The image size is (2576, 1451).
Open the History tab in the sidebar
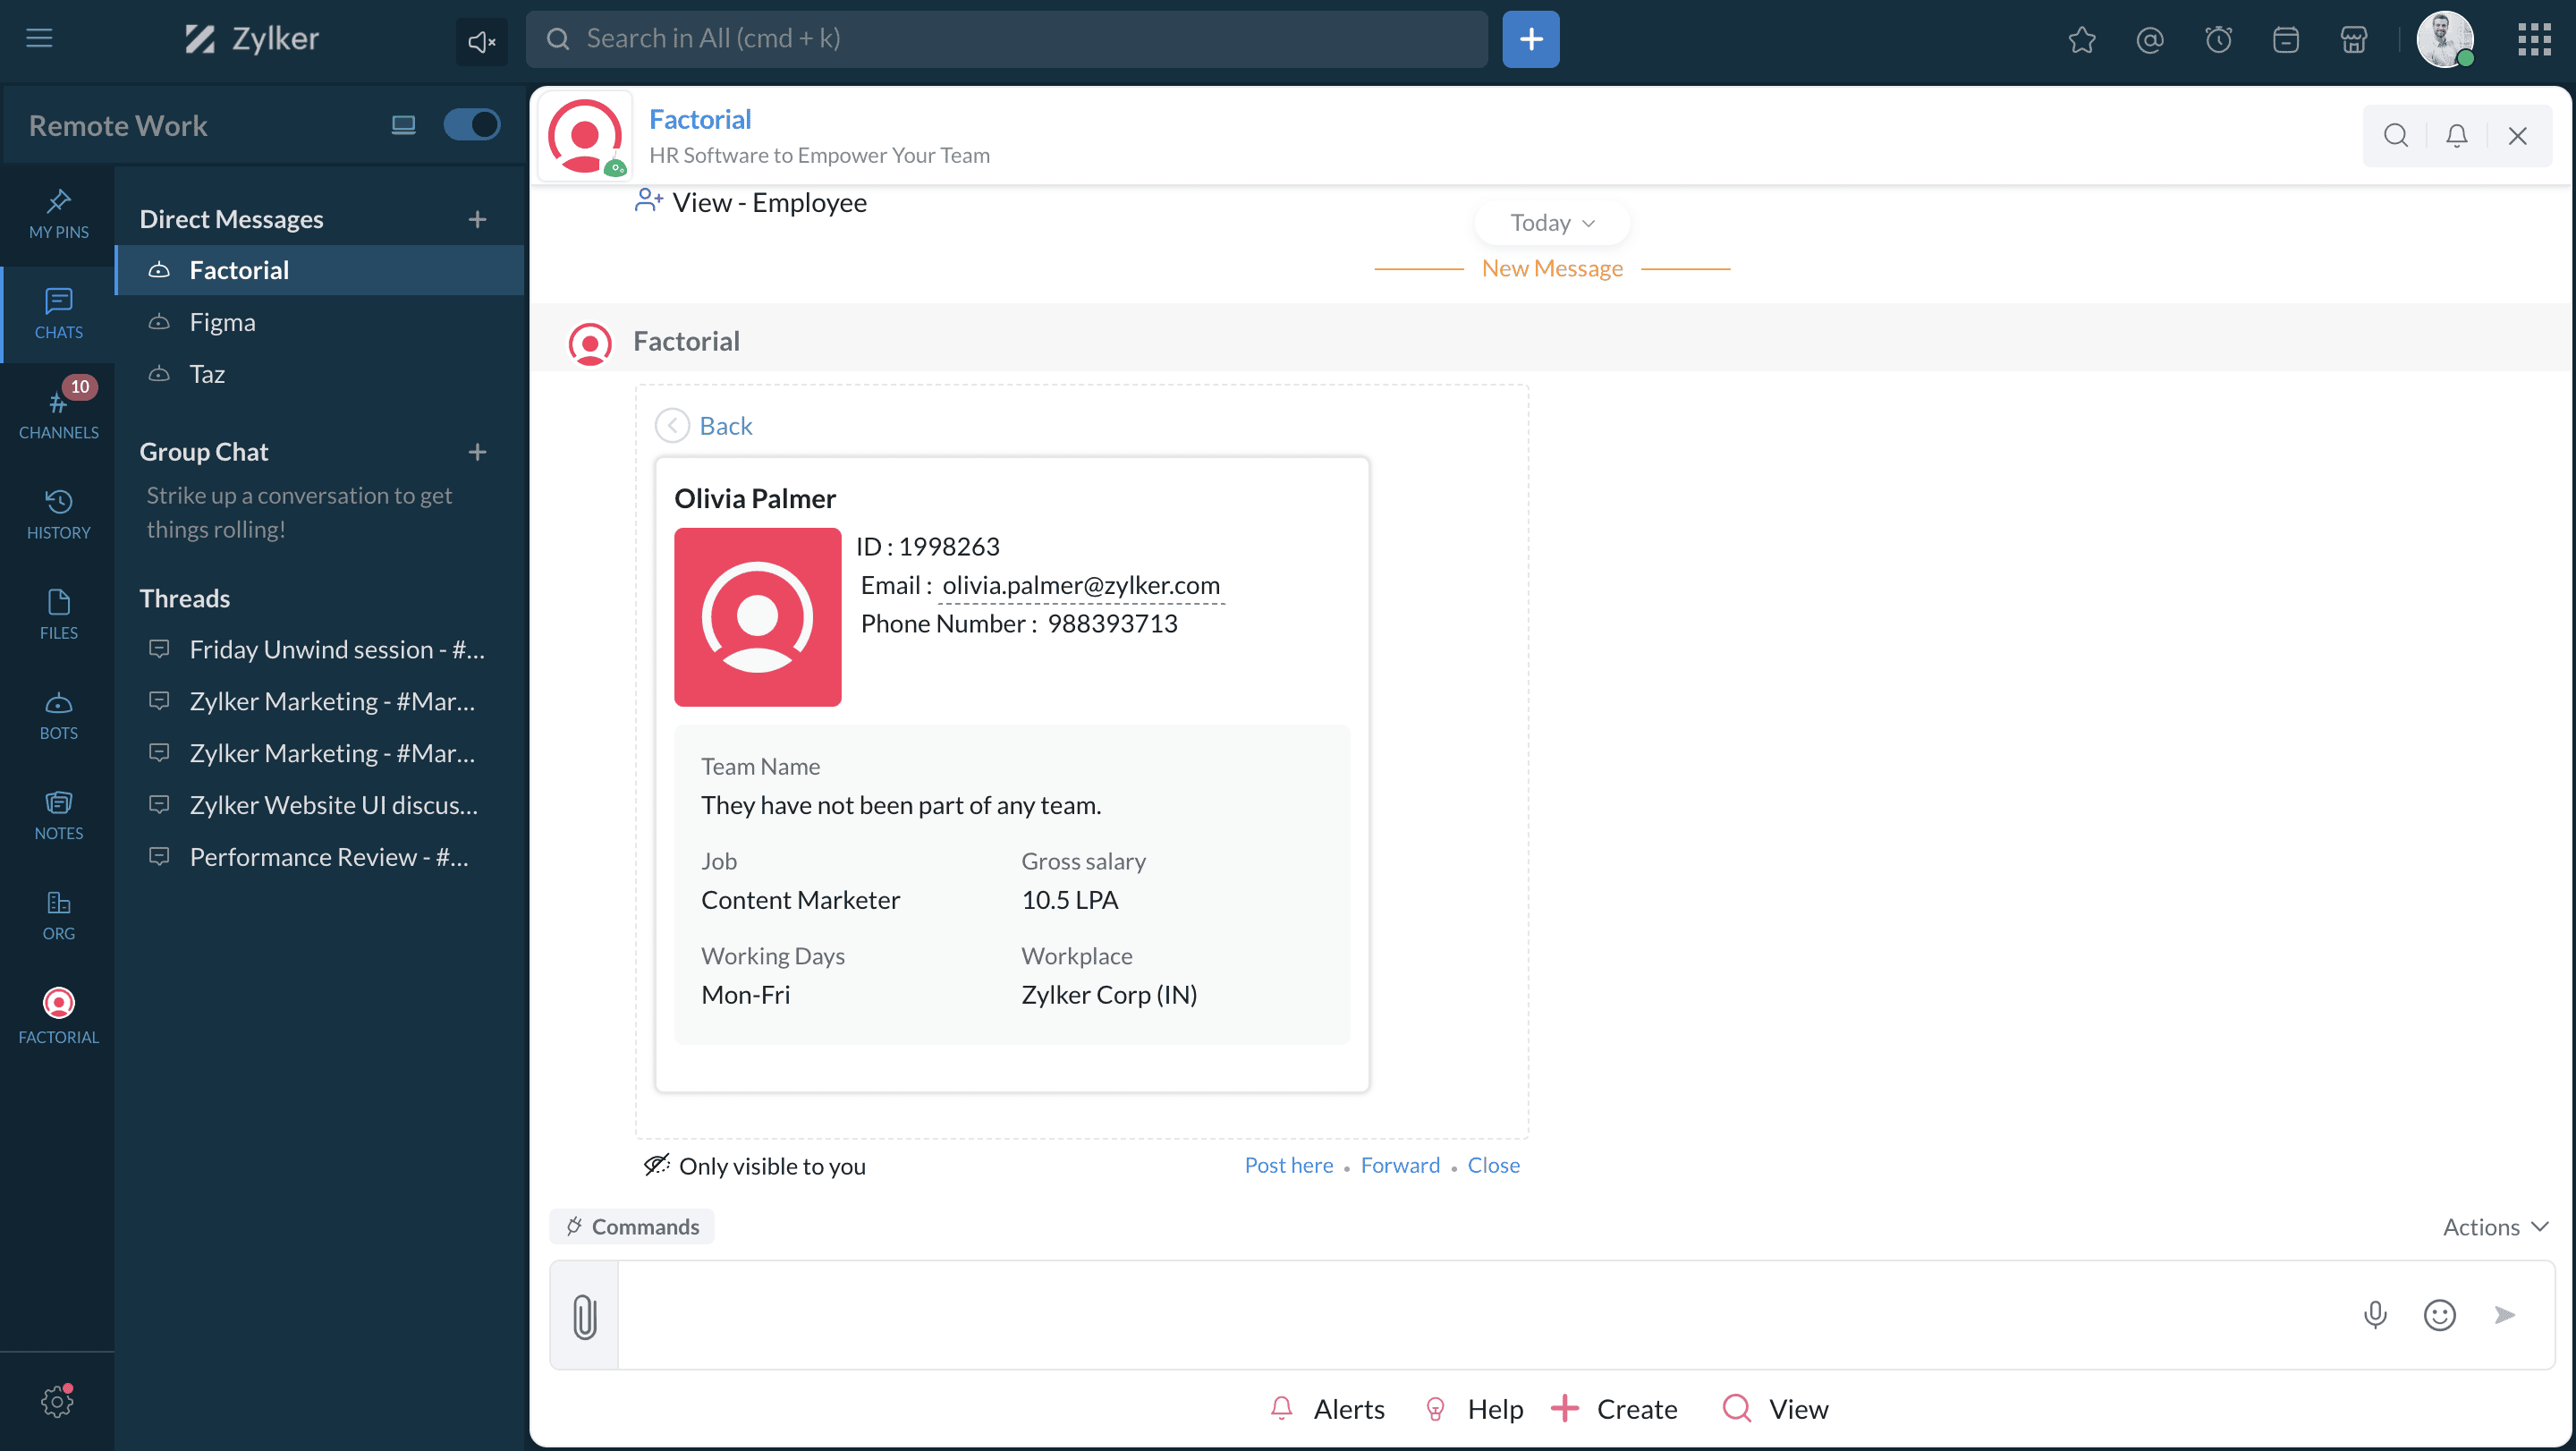coord(58,514)
